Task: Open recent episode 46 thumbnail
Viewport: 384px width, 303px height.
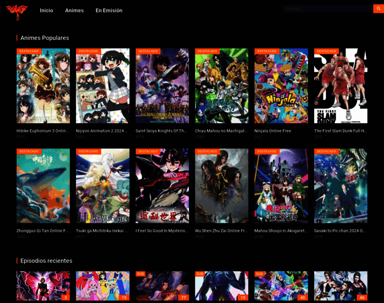Action: (341, 286)
